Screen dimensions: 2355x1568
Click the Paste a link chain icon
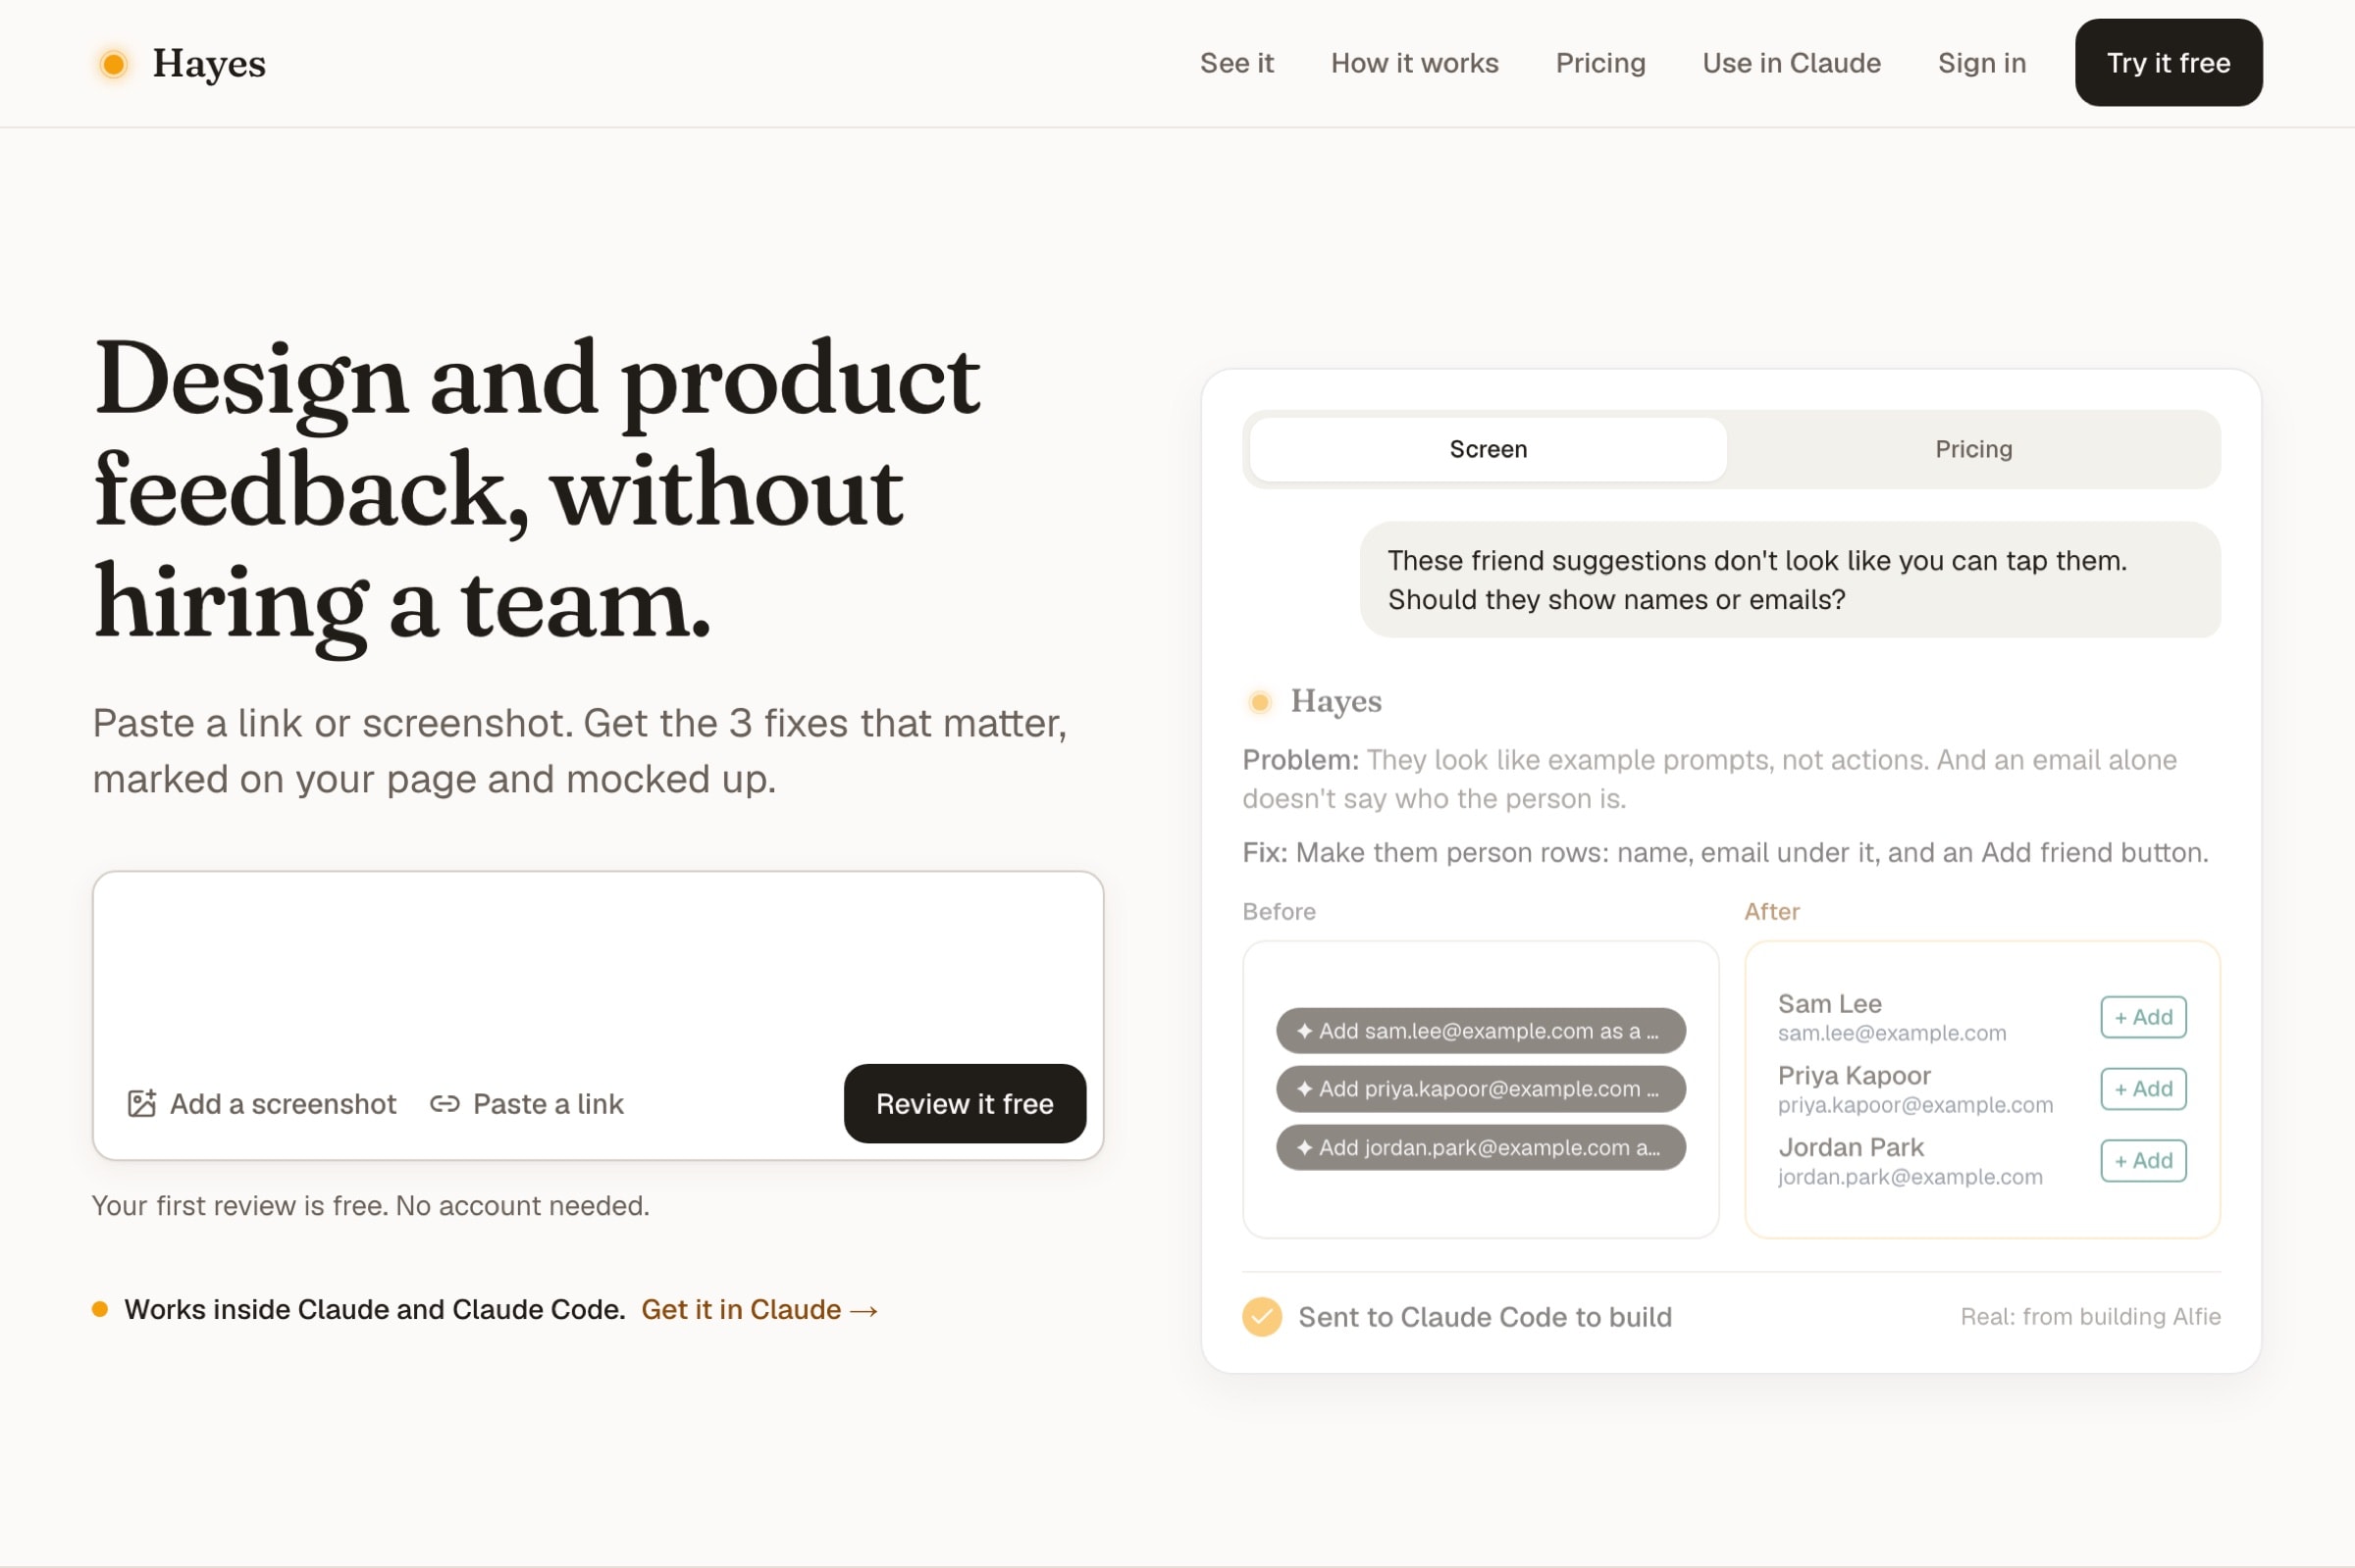pyautogui.click(x=445, y=1103)
